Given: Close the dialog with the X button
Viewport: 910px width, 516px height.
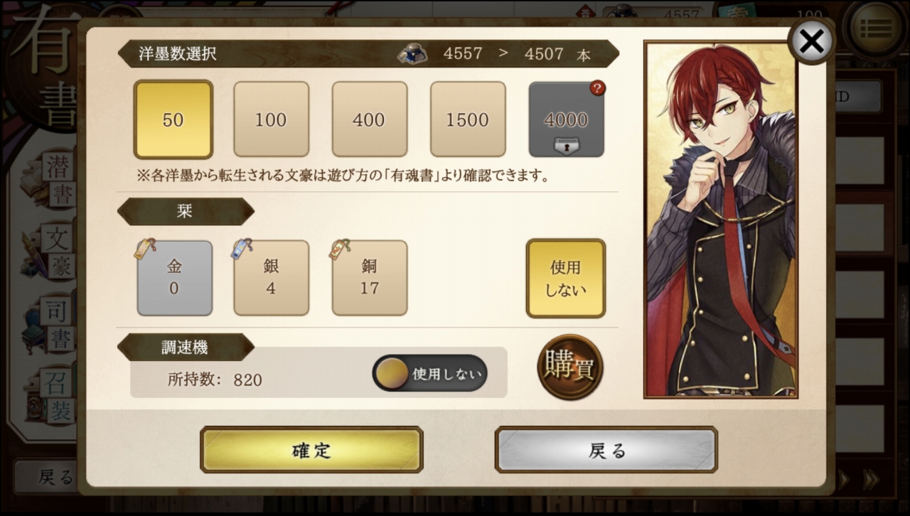Looking at the screenshot, I should pyautogui.click(x=811, y=41).
